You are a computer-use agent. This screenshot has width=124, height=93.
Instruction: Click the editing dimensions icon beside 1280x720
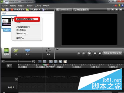(x=58, y=10)
